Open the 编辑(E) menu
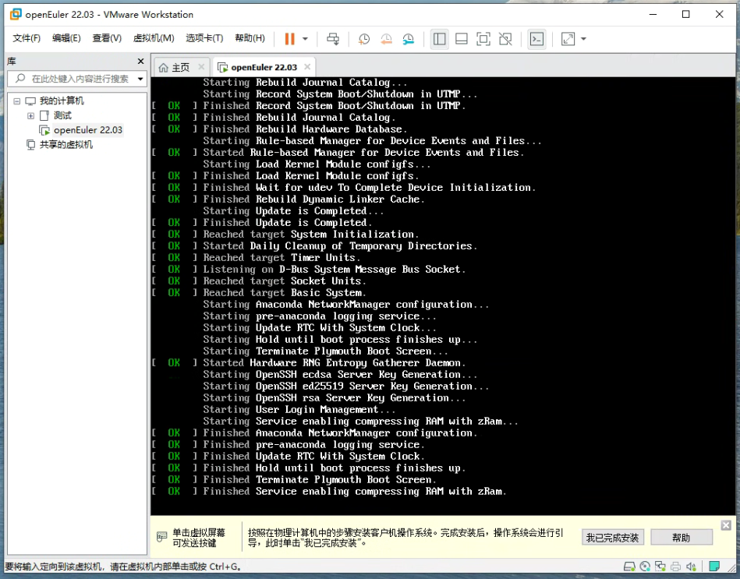The height and width of the screenshot is (579, 740). 66,38
